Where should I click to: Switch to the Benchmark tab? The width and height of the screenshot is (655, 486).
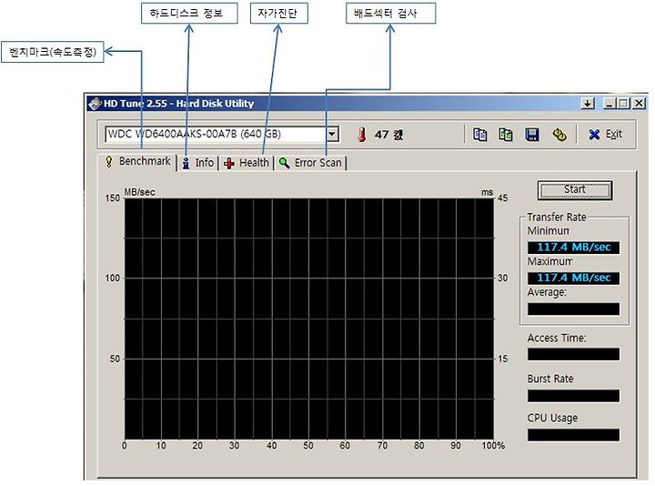pos(137,162)
